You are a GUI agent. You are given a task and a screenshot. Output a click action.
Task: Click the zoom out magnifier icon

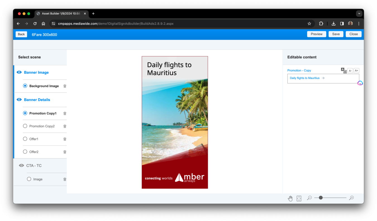coord(309,198)
